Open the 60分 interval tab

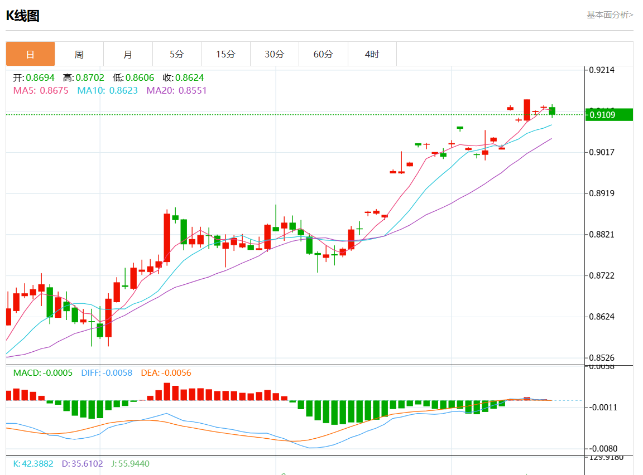pyautogui.click(x=323, y=54)
